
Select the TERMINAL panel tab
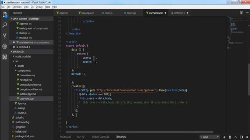(121, 136)
